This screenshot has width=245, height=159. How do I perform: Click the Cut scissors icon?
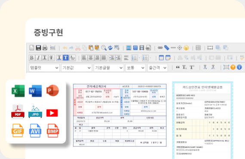coord(78,48)
